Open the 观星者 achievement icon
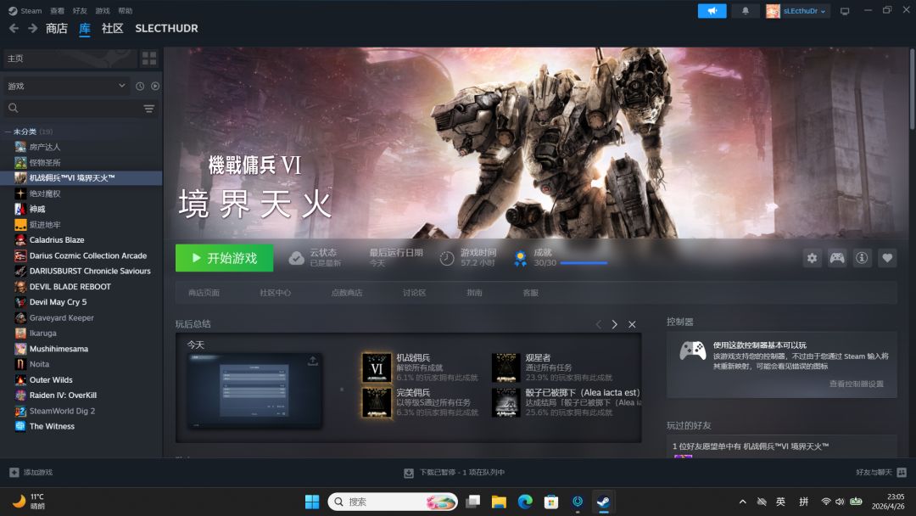The height and width of the screenshot is (516, 916). coord(505,367)
